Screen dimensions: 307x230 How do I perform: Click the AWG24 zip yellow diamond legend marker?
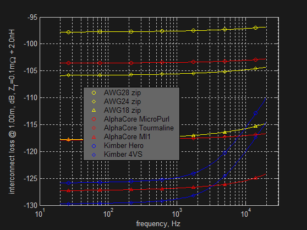[x=94, y=102]
